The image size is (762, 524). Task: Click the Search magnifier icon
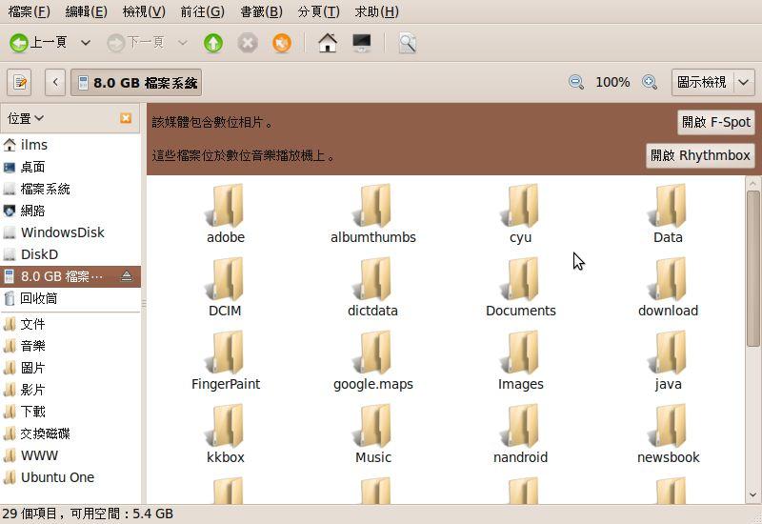[407, 43]
